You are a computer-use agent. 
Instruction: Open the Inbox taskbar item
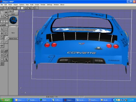tap(20, 100)
